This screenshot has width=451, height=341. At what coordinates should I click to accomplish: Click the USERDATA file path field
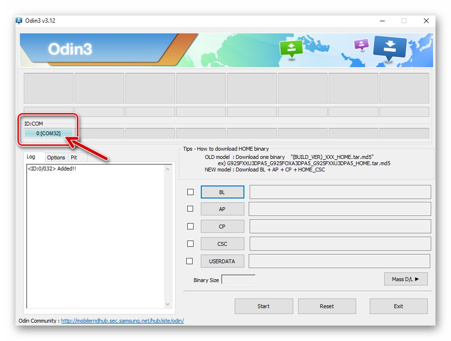tap(339, 261)
